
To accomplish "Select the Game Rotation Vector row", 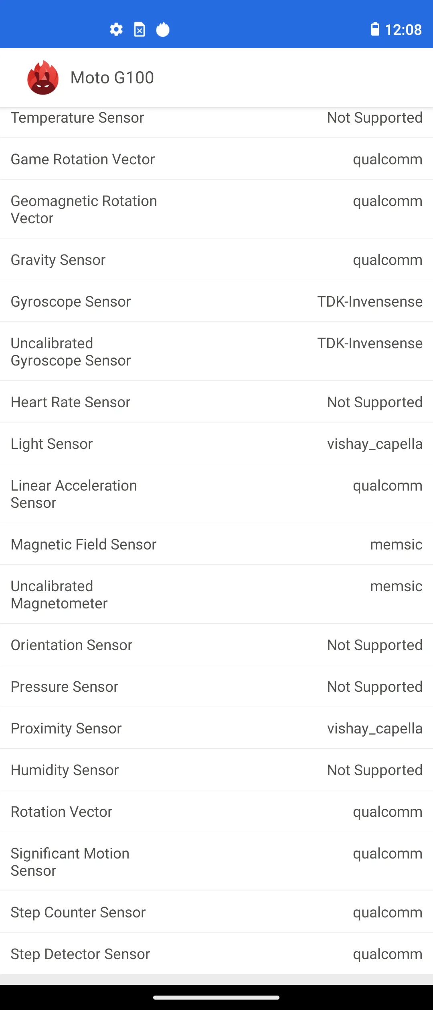I will pos(216,159).
